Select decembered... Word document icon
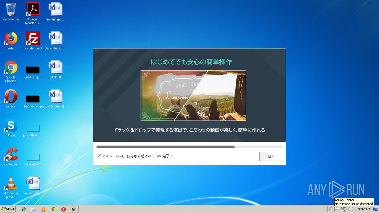379x213 pixels. [x=55, y=41]
